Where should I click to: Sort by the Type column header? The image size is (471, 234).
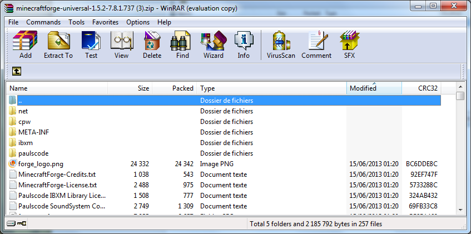pos(271,88)
